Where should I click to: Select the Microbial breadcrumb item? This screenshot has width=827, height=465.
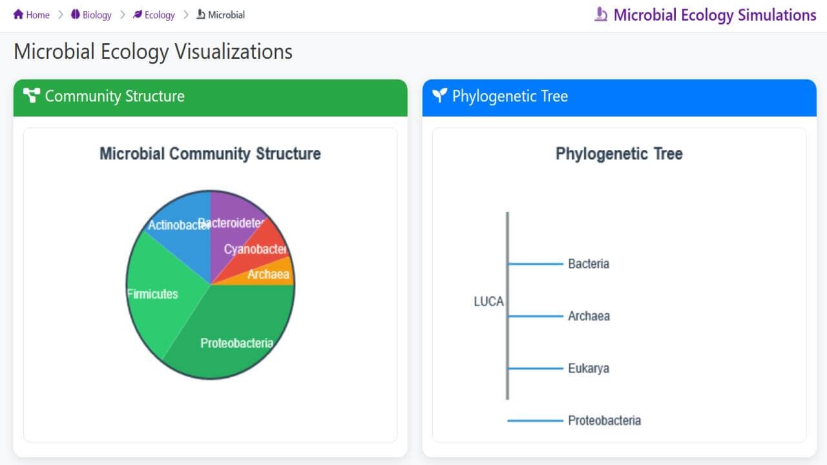(x=220, y=14)
